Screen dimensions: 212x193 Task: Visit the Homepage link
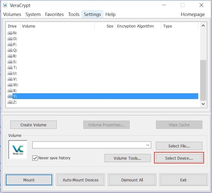point(193,14)
